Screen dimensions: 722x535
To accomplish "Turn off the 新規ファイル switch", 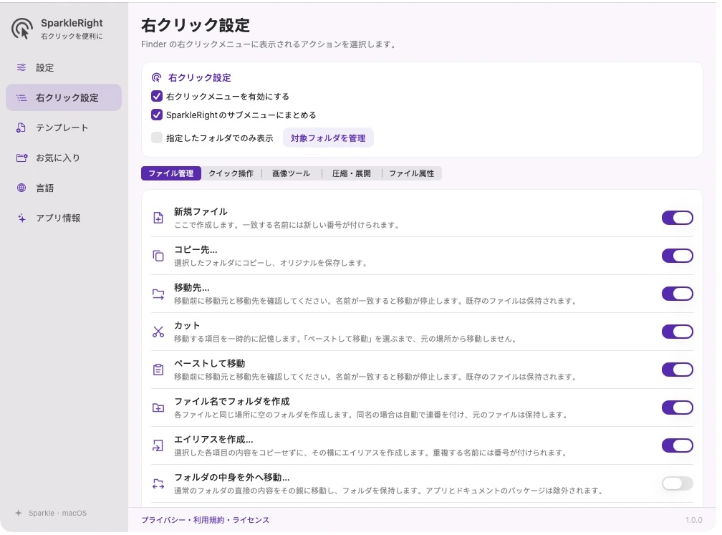I will coord(678,218).
